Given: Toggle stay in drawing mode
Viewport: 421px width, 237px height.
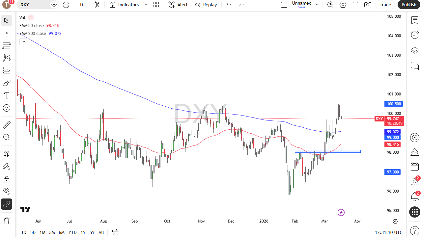Looking at the screenshot, I should [x=6, y=167].
